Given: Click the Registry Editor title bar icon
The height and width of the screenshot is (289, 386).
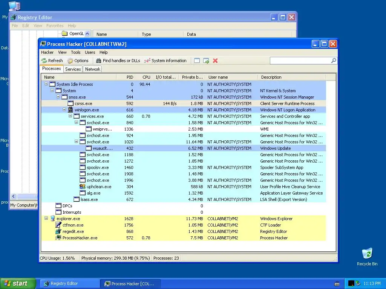Looking at the screenshot, I should pos(14,17).
